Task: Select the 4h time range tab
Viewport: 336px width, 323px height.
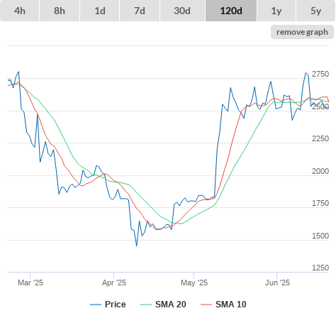Action: 20,11
